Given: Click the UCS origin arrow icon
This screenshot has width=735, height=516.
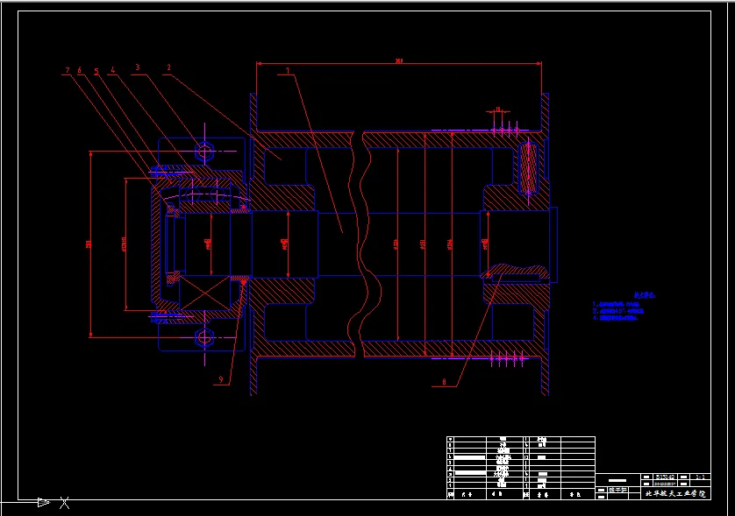Looking at the screenshot, I should coord(43,503).
